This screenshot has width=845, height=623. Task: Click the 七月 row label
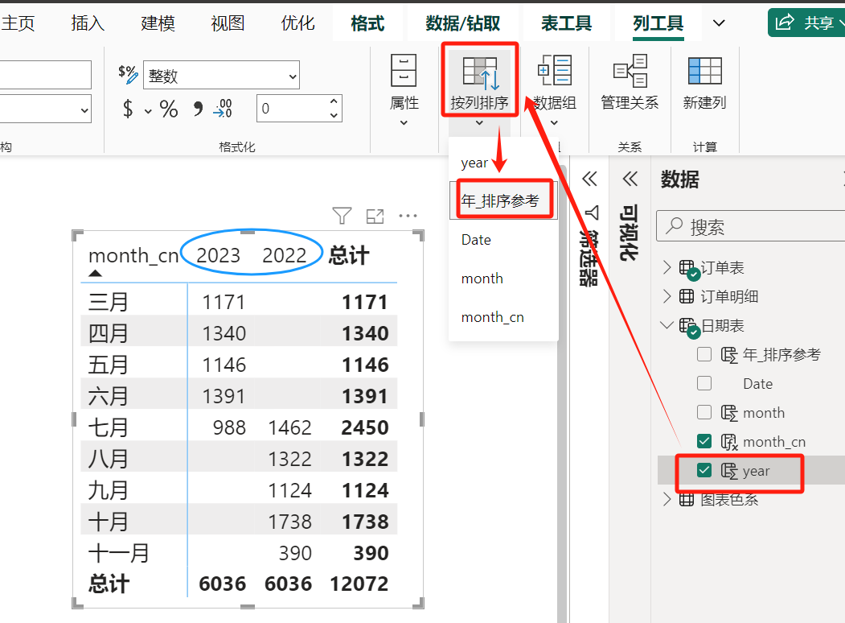tap(109, 427)
